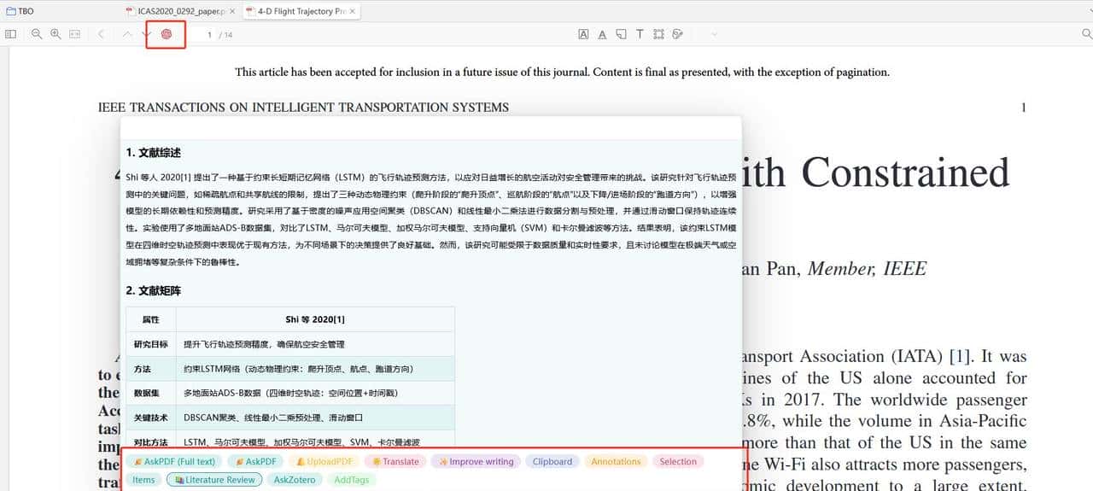Close the 4-D Flight Trajectory tab
The height and width of the screenshot is (491, 1093).
click(x=353, y=11)
